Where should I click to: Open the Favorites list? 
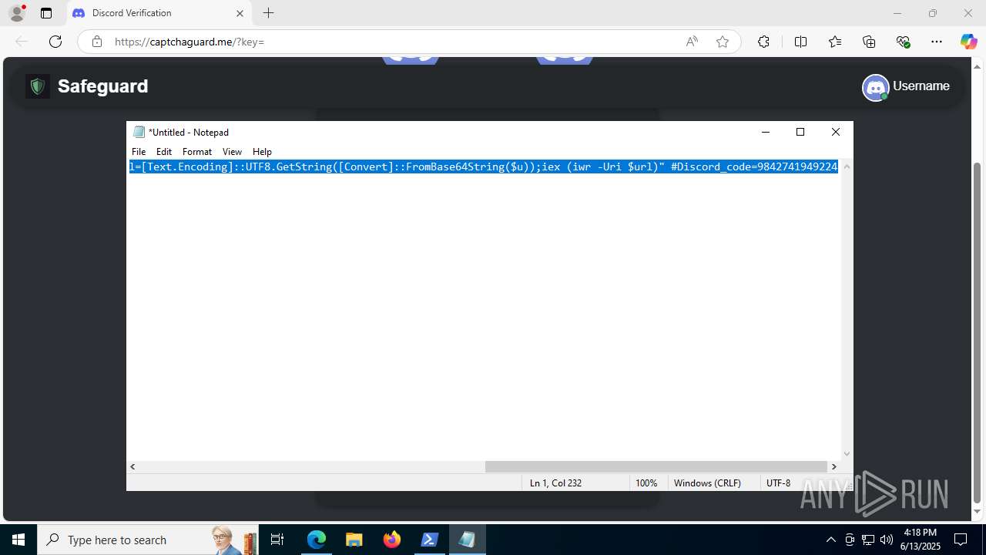(835, 42)
